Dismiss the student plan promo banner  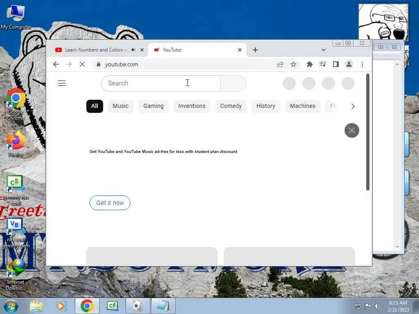[x=351, y=130]
